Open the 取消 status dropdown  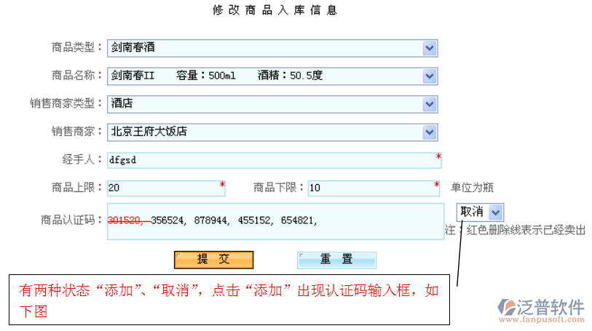tap(480, 212)
